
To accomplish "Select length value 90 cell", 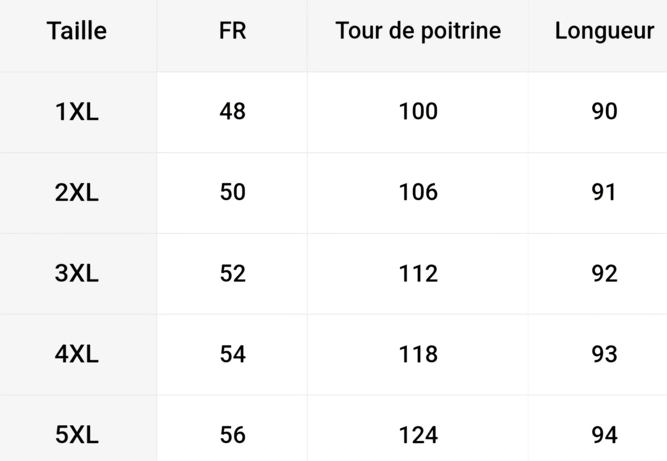I will [604, 112].
